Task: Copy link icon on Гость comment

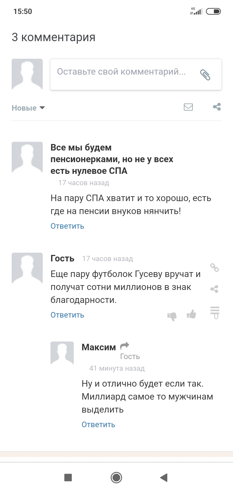Action: pyautogui.click(x=215, y=268)
